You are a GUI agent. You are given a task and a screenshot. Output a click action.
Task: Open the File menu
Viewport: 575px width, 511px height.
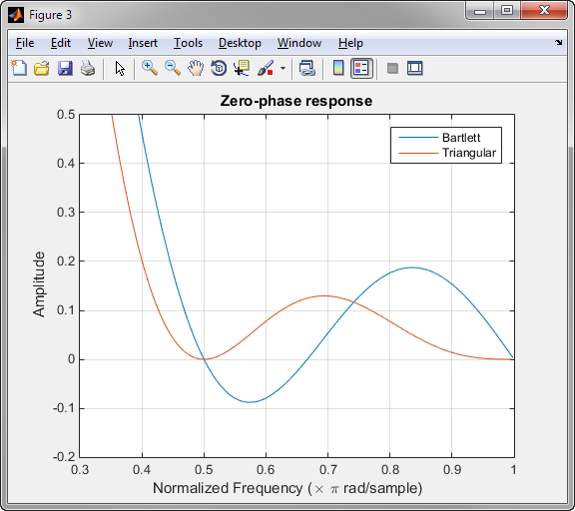(25, 43)
